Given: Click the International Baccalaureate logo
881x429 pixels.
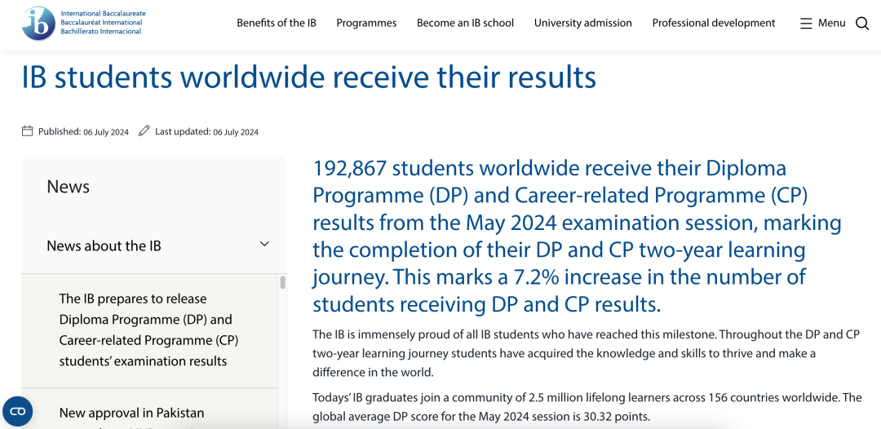Looking at the screenshot, I should pos(84,23).
